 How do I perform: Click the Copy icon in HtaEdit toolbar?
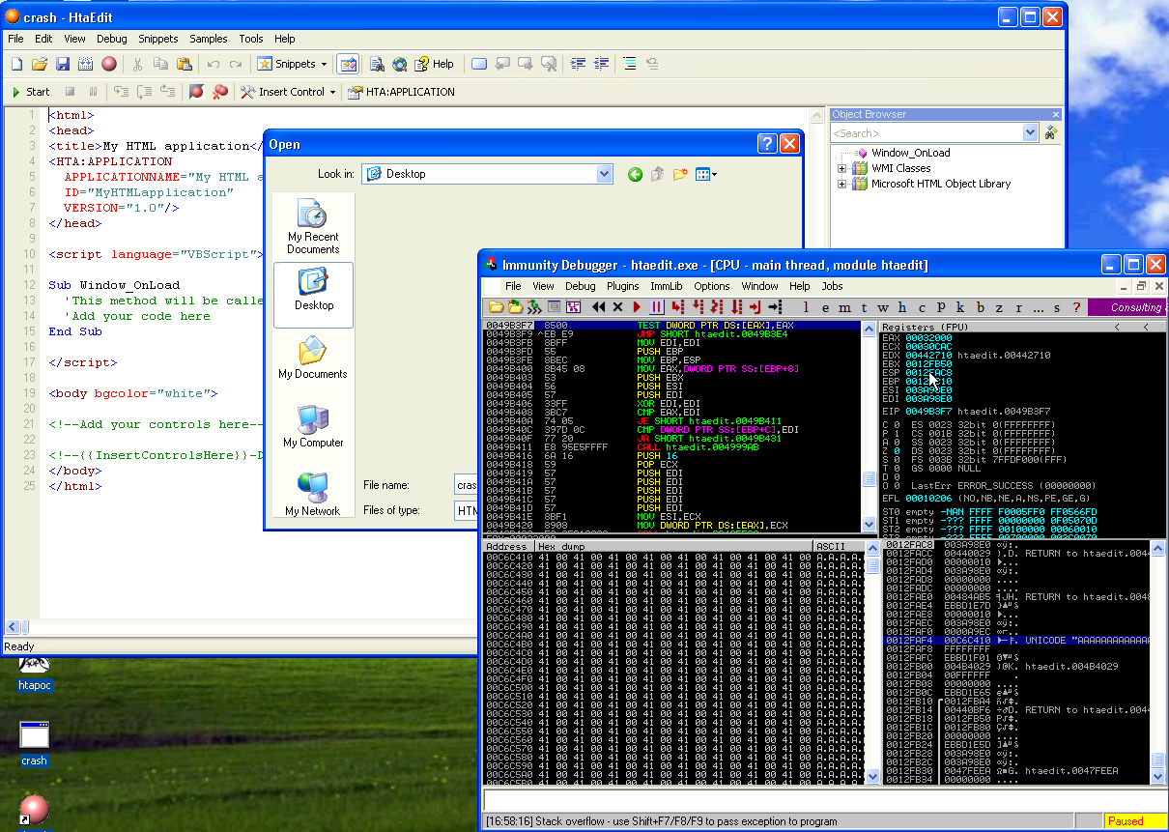coord(160,64)
